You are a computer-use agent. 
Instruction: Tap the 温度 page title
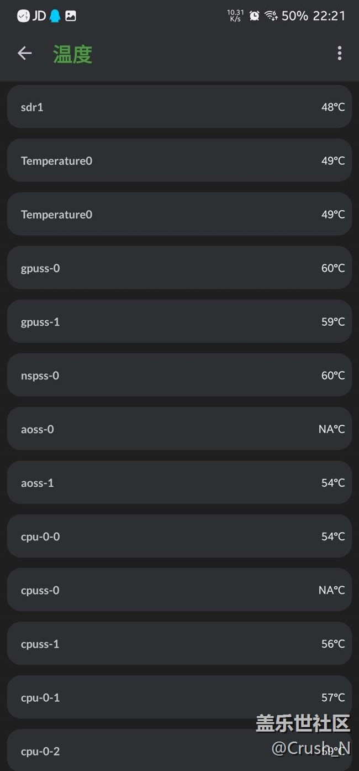pyautogui.click(x=72, y=54)
